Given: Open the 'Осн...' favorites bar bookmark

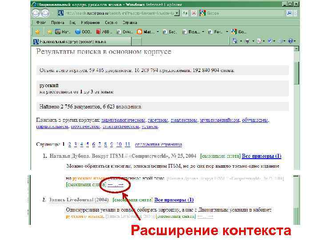Looking at the screenshot, I should (125, 32).
